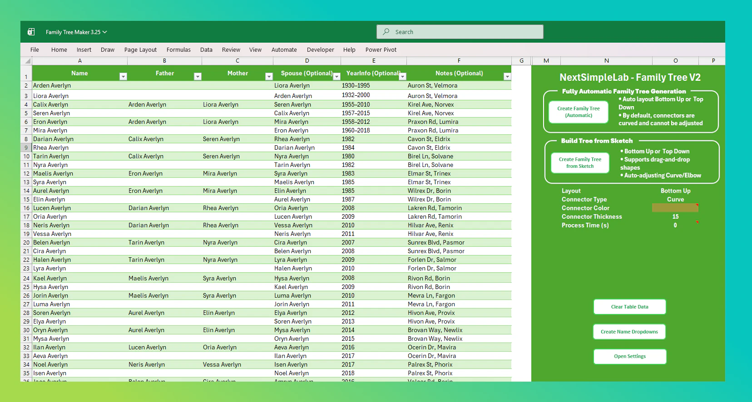Select the column D header

[307, 61]
